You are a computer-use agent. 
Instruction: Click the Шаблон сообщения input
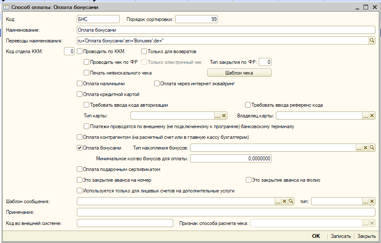(x=176, y=201)
